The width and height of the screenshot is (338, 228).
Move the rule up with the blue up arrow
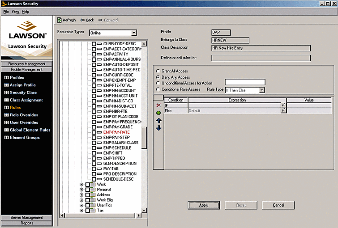click(x=158, y=121)
